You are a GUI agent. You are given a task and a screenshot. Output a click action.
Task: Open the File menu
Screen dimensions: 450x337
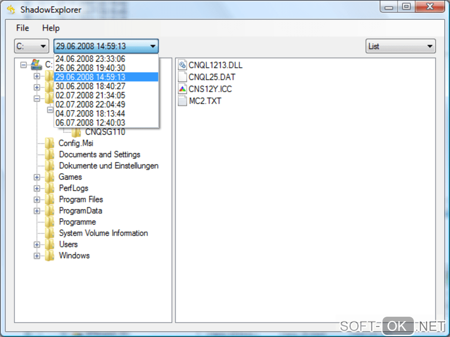click(22, 28)
